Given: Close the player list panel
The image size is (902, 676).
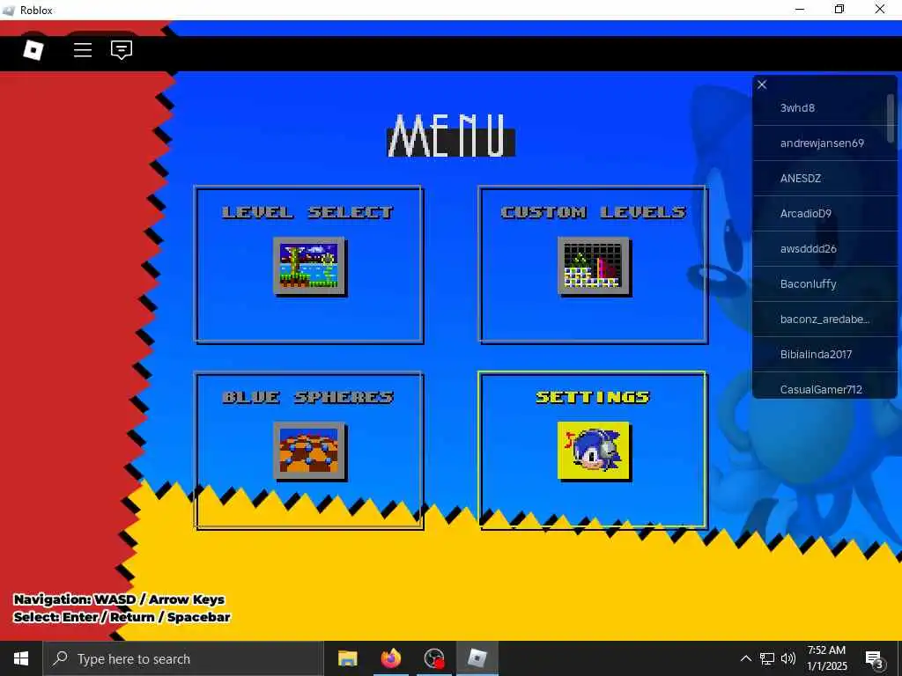Looking at the screenshot, I should pyautogui.click(x=762, y=84).
